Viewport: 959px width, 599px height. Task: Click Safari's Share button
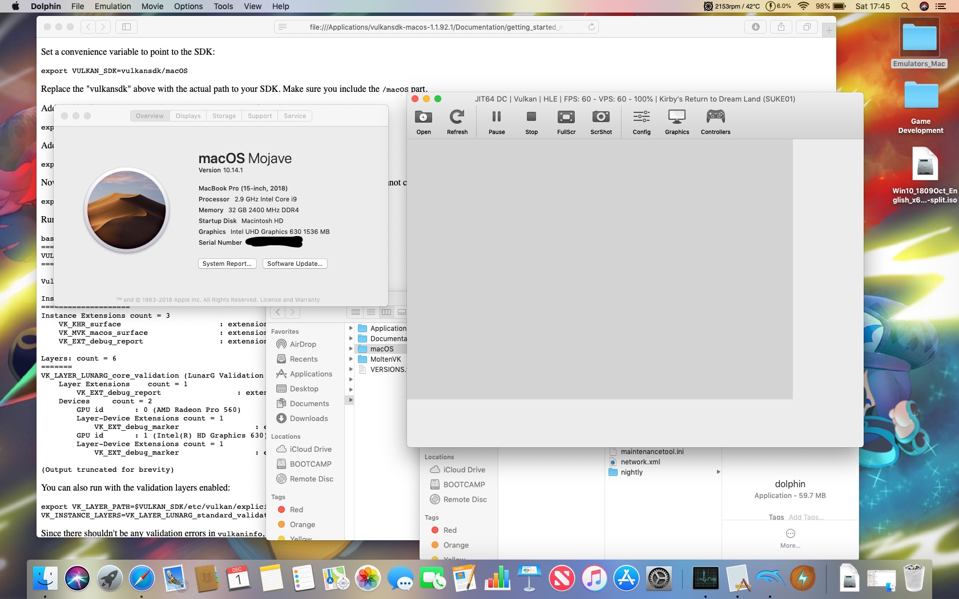tap(781, 27)
